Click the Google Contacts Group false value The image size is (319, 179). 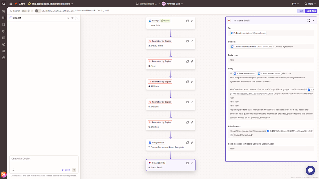[271, 149]
